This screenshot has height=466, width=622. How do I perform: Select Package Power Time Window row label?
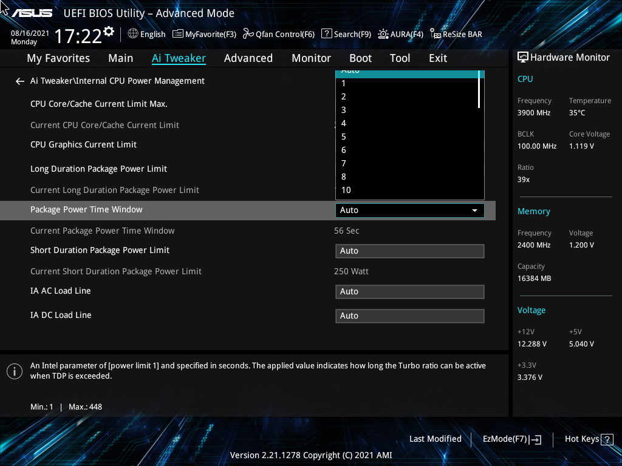pos(86,209)
